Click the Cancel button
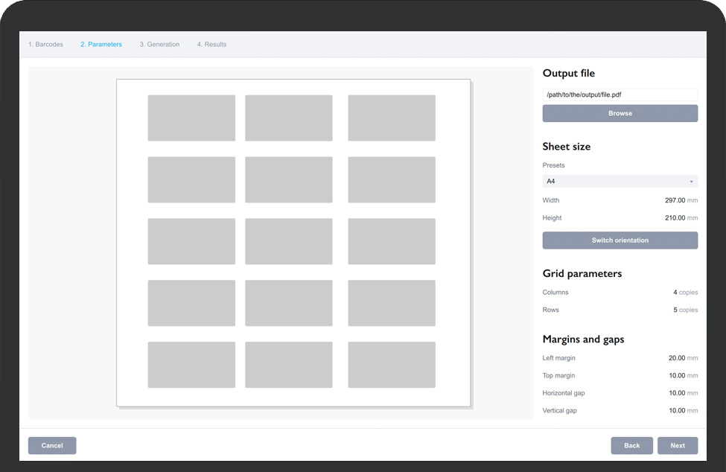The height and width of the screenshot is (472, 726). (52, 446)
